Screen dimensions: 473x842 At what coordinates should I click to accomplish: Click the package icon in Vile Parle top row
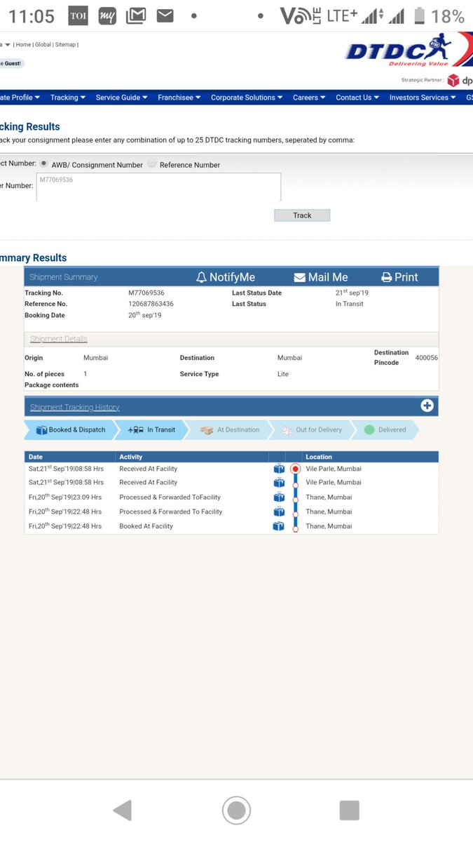point(279,469)
